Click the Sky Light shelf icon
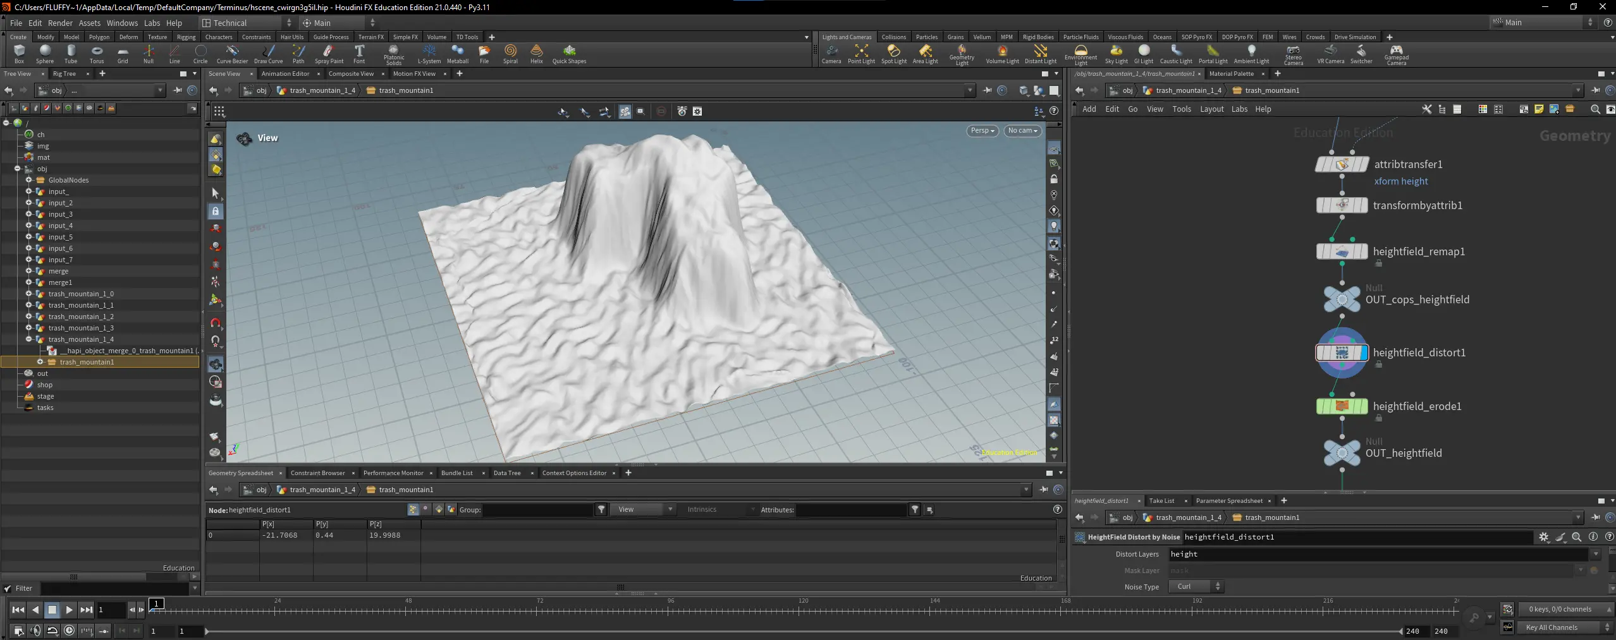Viewport: 1616px width, 640px height. [1116, 54]
